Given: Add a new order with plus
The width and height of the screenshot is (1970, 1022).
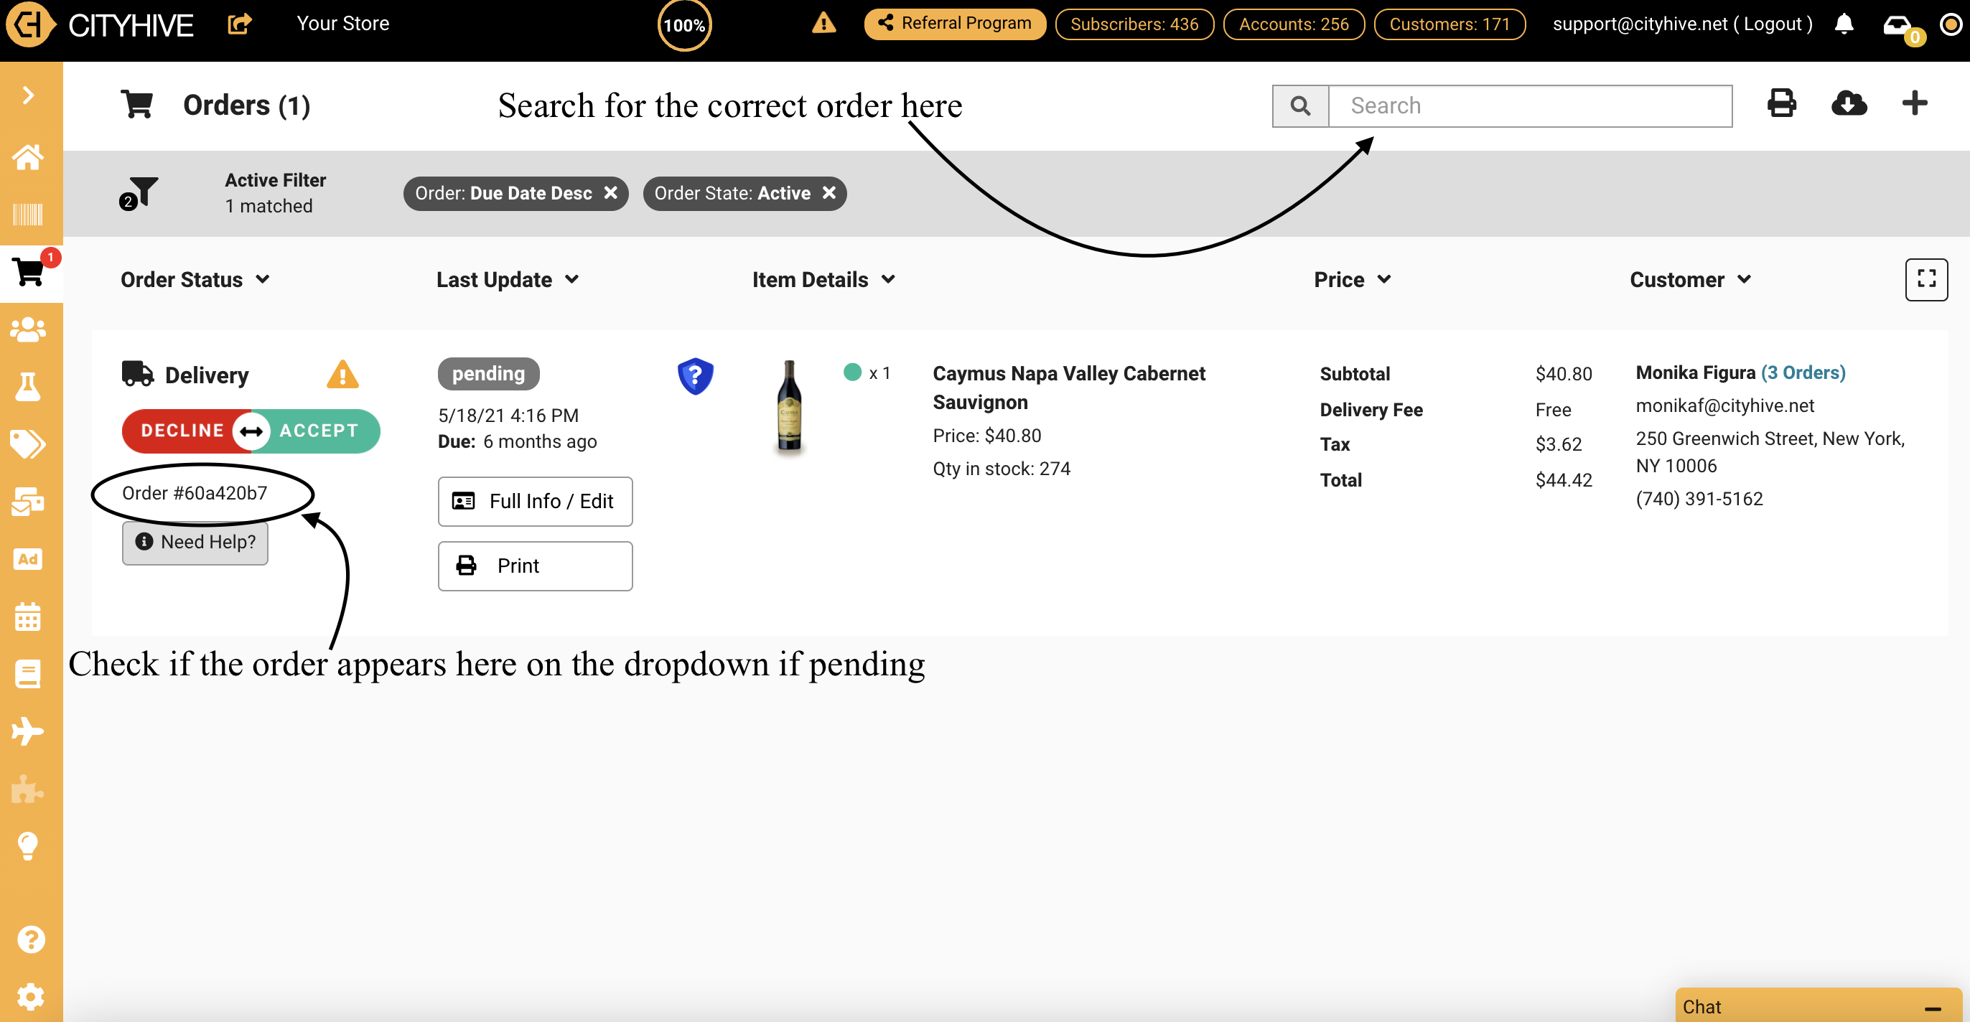Looking at the screenshot, I should (1915, 103).
